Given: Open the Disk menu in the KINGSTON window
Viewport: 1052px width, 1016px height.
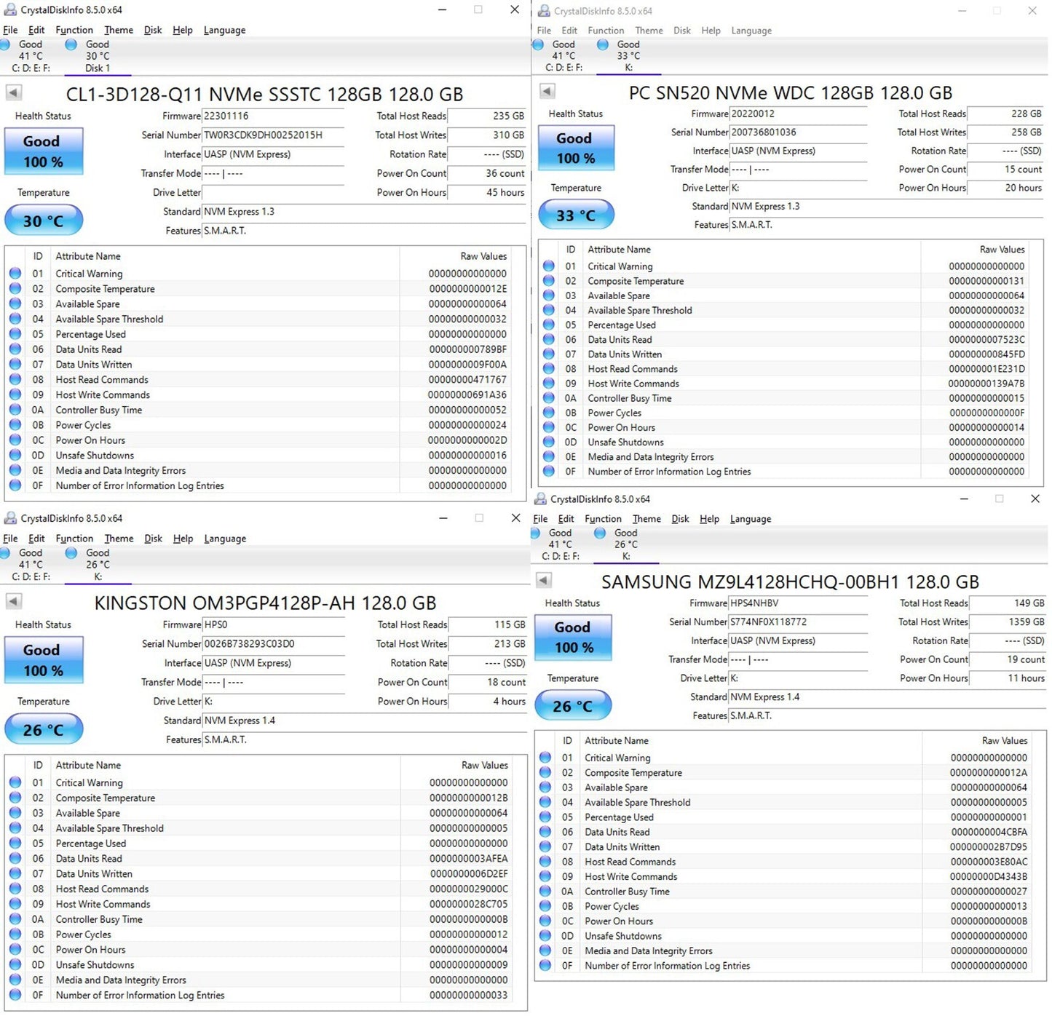Looking at the screenshot, I should [x=153, y=539].
